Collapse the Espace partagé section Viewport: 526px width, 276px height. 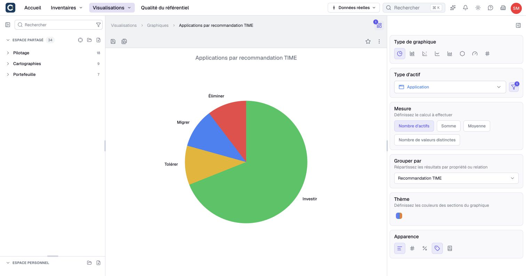click(x=8, y=40)
